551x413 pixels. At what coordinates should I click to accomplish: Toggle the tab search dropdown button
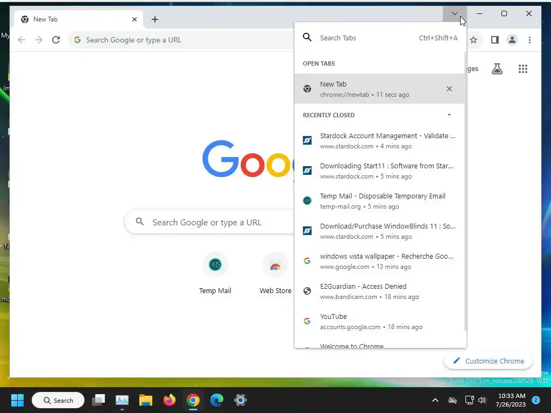click(x=454, y=13)
